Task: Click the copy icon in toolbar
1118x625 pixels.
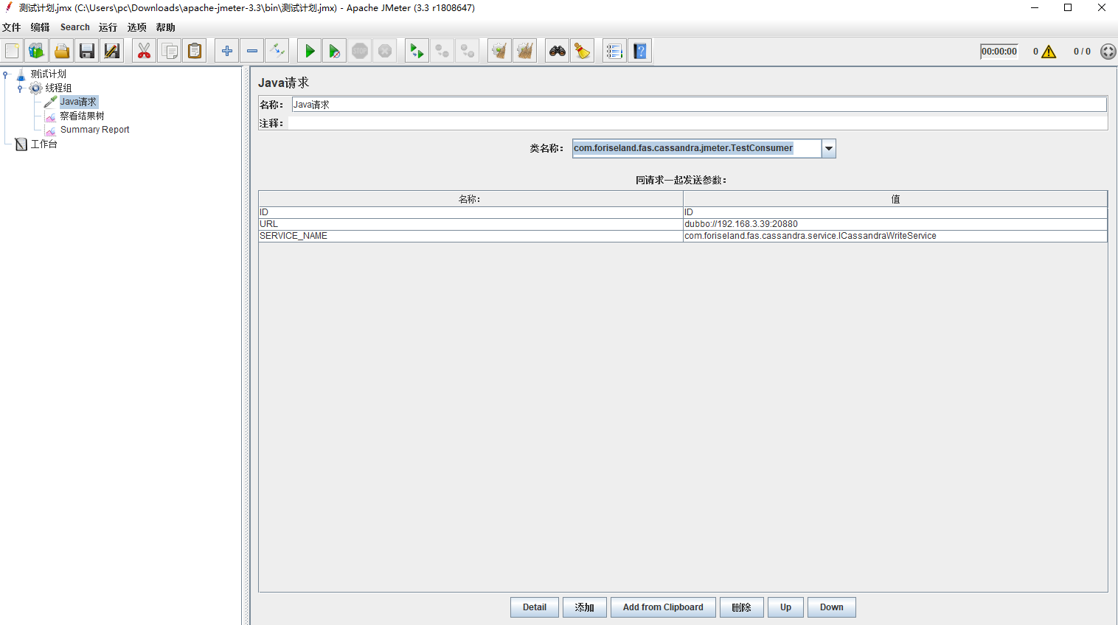Action: (169, 51)
